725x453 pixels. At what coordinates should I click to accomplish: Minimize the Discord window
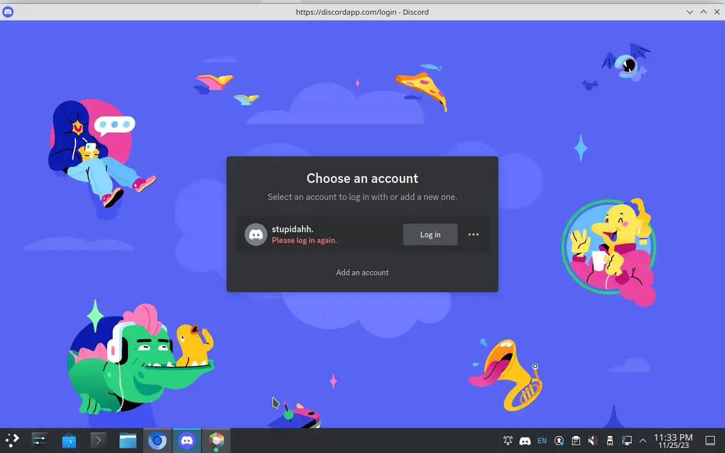690,12
